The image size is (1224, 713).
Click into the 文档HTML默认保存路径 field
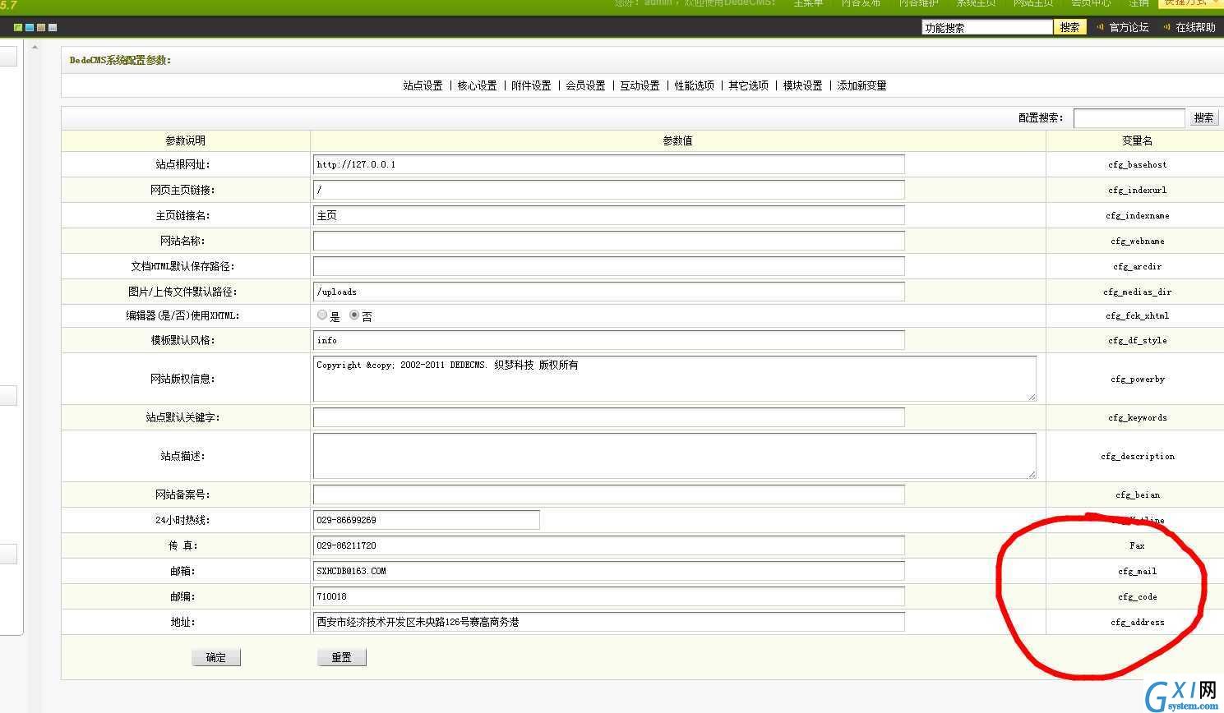click(x=608, y=266)
